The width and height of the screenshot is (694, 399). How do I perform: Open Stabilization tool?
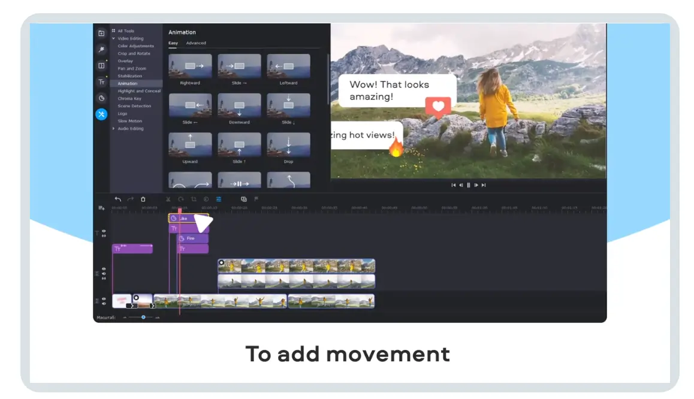click(x=129, y=76)
